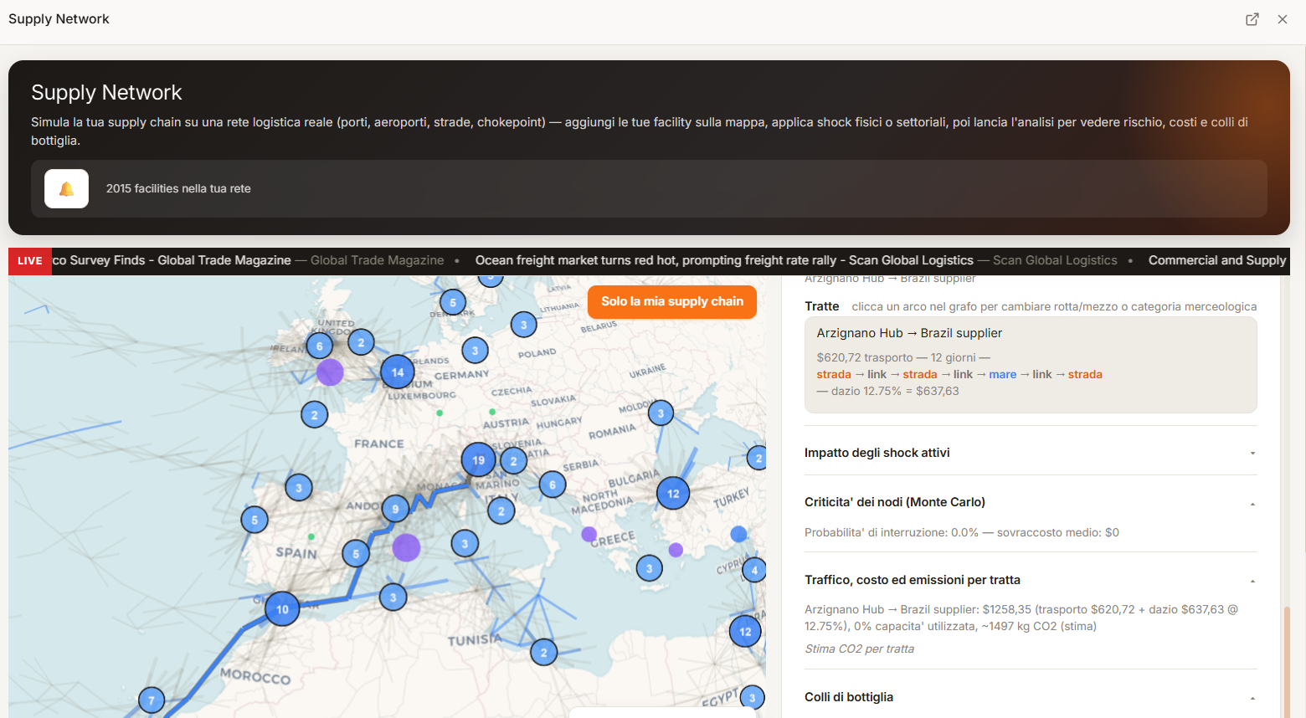This screenshot has height=718, width=1306.
Task: Open the Commercial and Supply ticker headline
Action: click(x=1217, y=260)
